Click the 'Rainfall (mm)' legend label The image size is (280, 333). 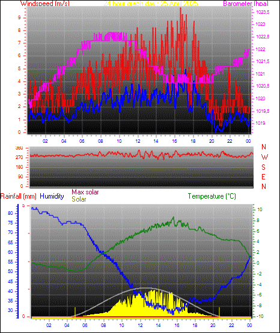(18, 196)
